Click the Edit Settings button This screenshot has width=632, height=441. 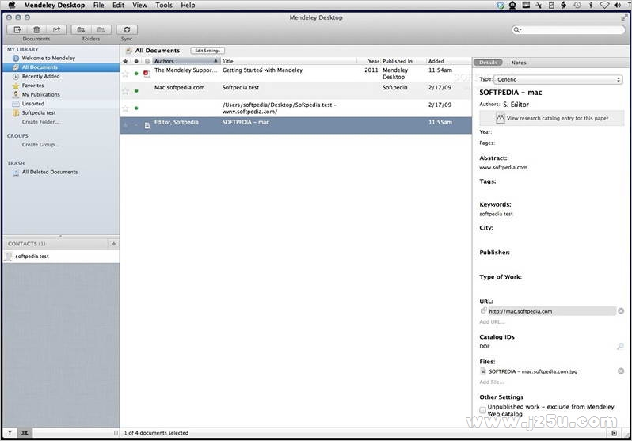point(207,51)
